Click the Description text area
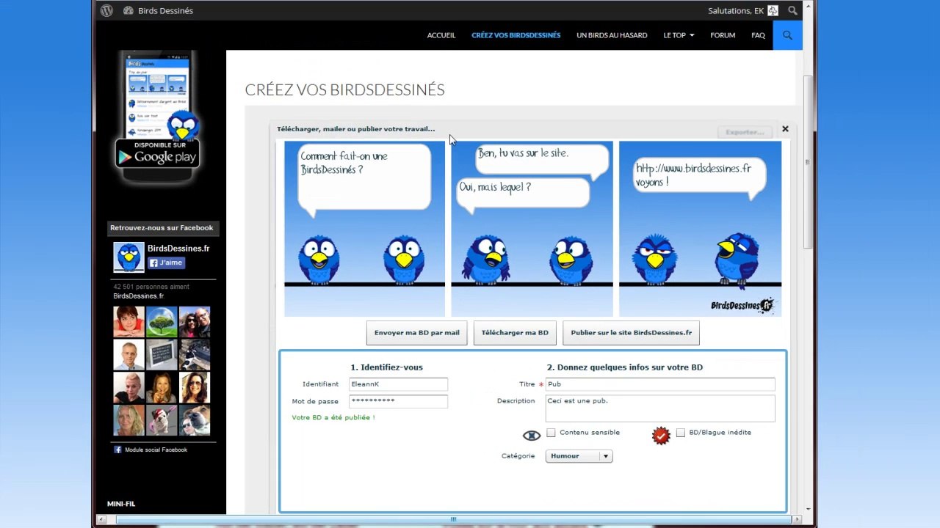 pyautogui.click(x=660, y=408)
